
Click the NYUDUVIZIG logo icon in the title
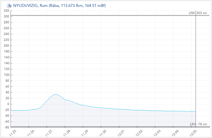tap(9, 5)
